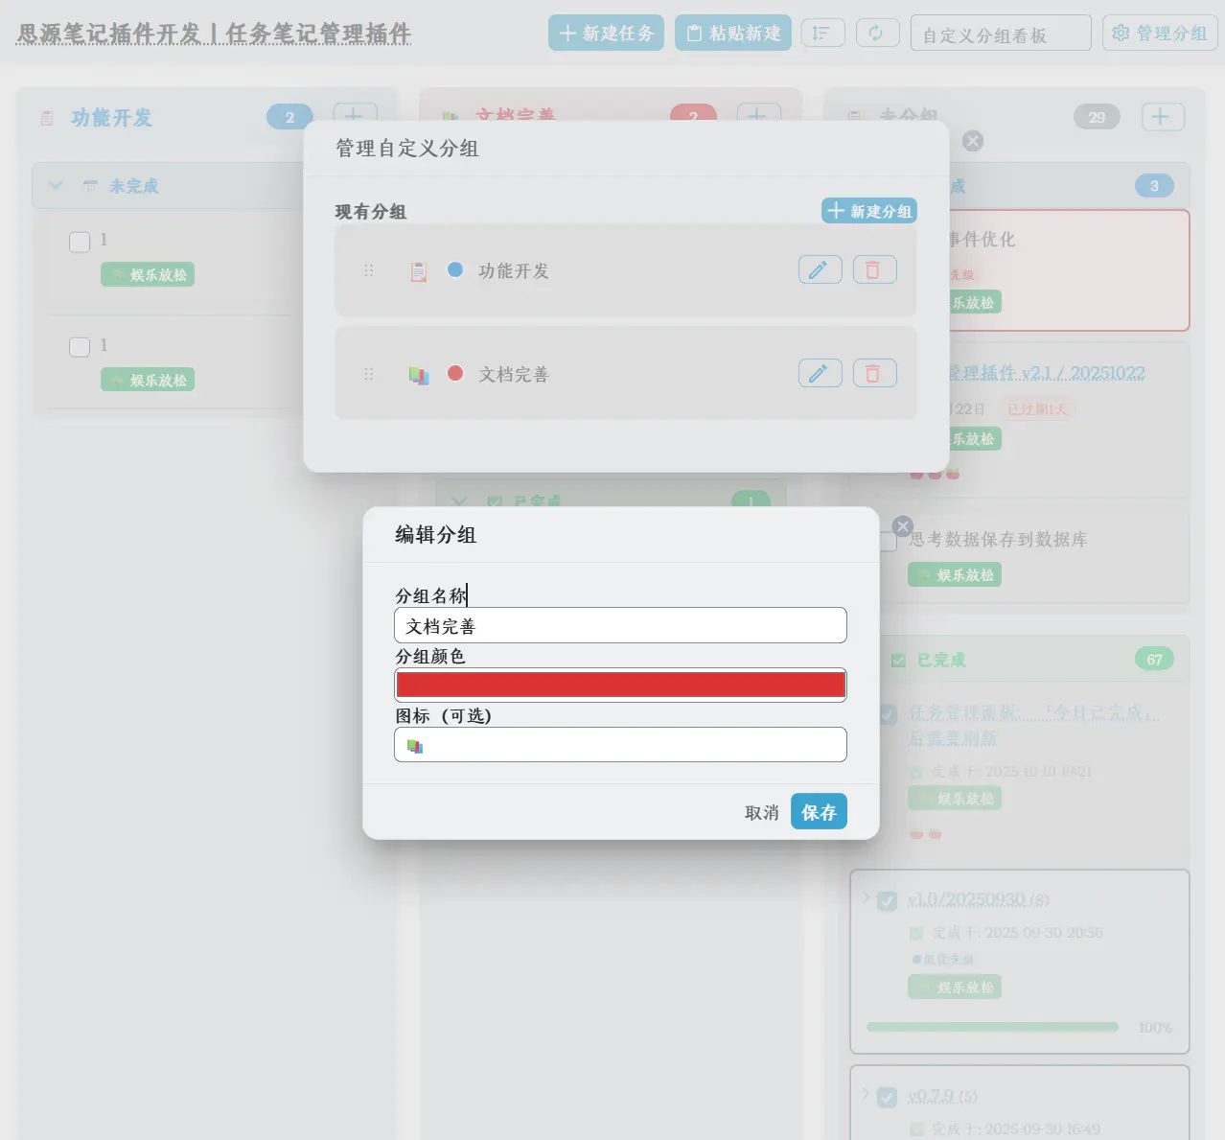The width and height of the screenshot is (1225, 1140).
Task: Click the refresh icon in the toolbar
Action: pos(877,32)
